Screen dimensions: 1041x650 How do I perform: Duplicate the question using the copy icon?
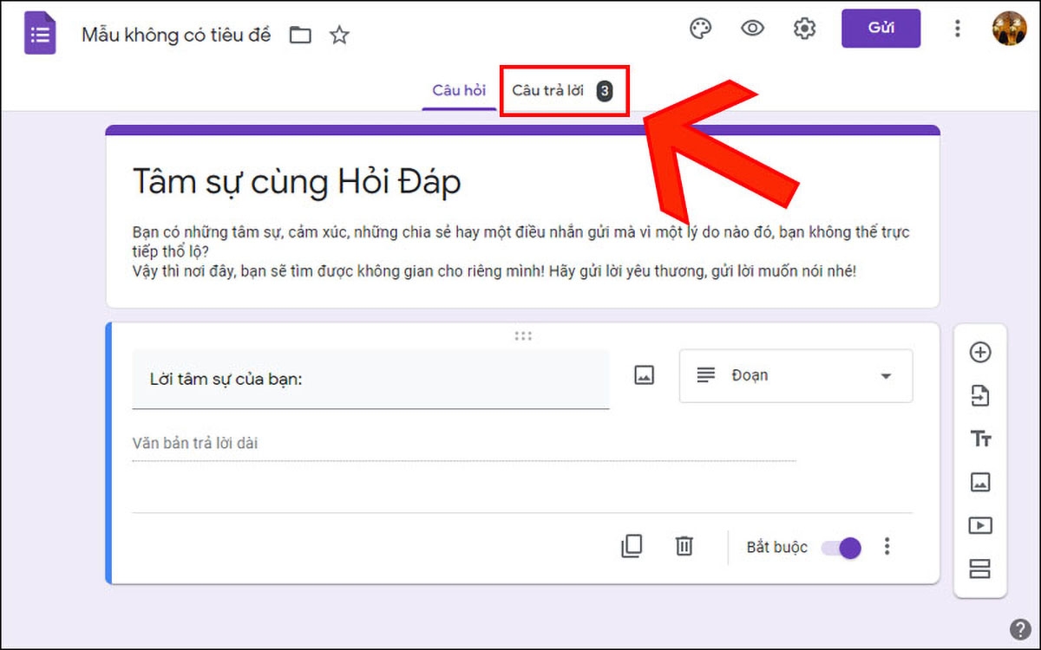click(632, 546)
